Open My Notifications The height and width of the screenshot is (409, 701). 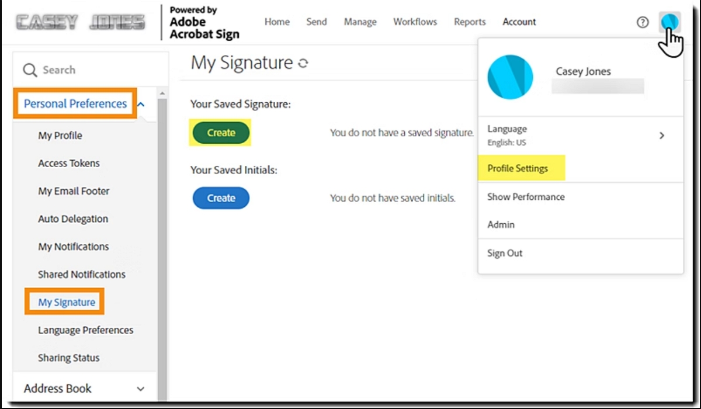point(74,247)
